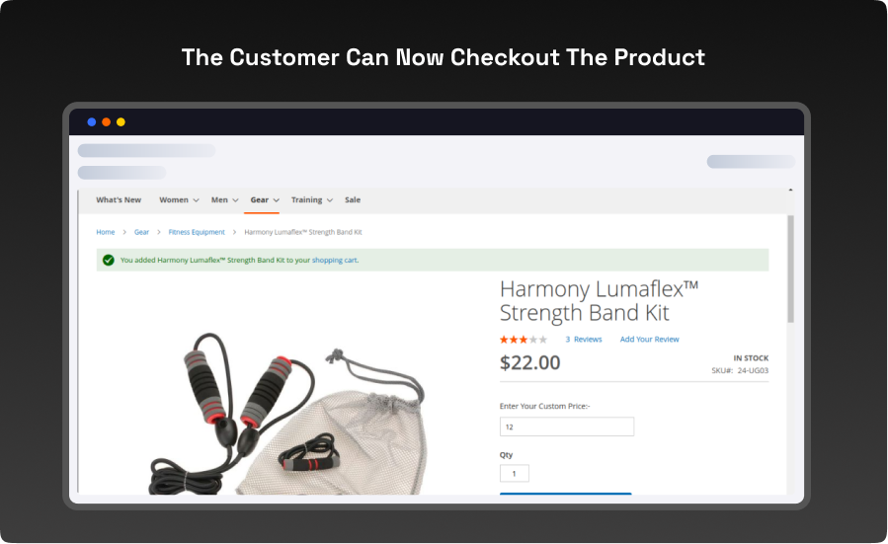Click the scroll-up arrow of the page
The width and height of the screenshot is (888, 544).
pyautogui.click(x=790, y=191)
